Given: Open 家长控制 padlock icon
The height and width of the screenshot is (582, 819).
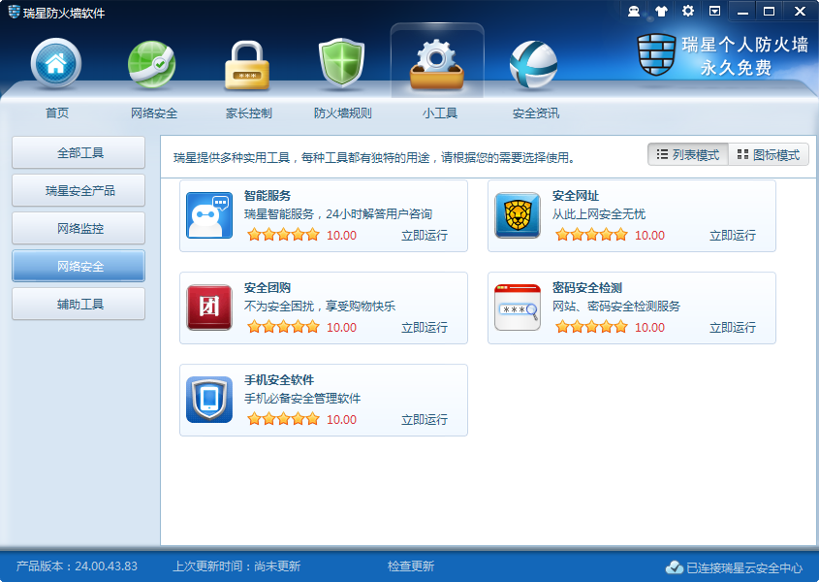Looking at the screenshot, I should (248, 65).
